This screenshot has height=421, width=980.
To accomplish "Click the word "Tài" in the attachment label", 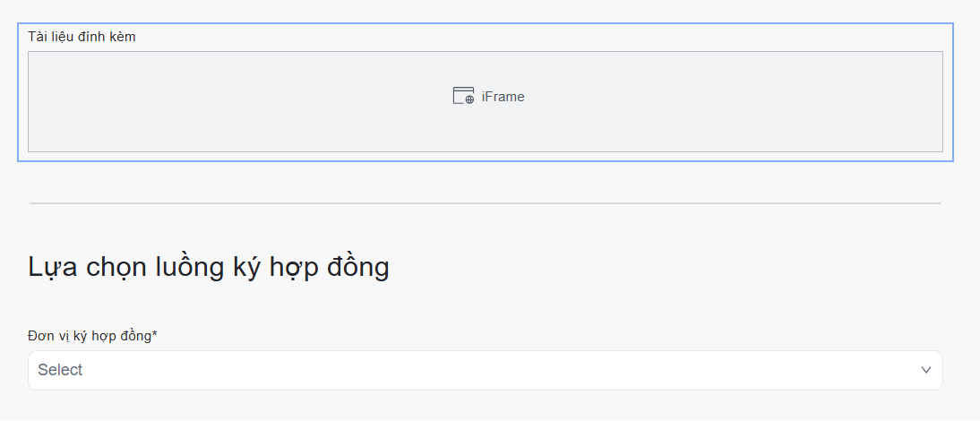I will (38, 37).
